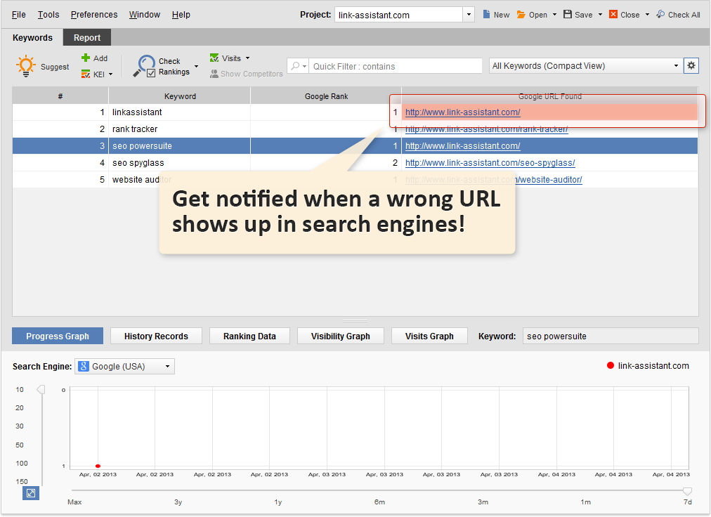Switch to the Report tab
This screenshot has width=711, height=517.
click(87, 38)
